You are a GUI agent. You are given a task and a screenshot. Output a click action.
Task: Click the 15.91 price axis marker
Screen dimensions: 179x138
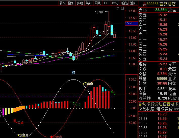(x=131, y=23)
